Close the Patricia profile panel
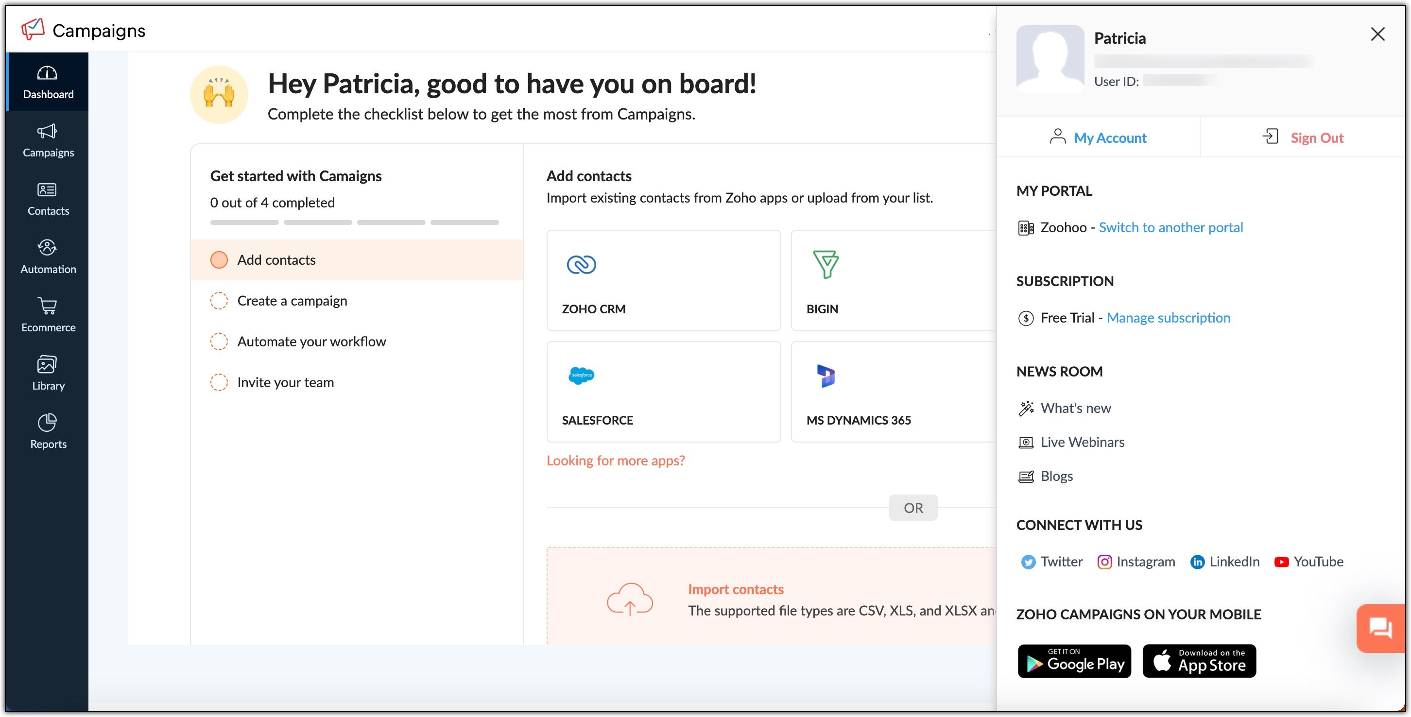 (1377, 34)
